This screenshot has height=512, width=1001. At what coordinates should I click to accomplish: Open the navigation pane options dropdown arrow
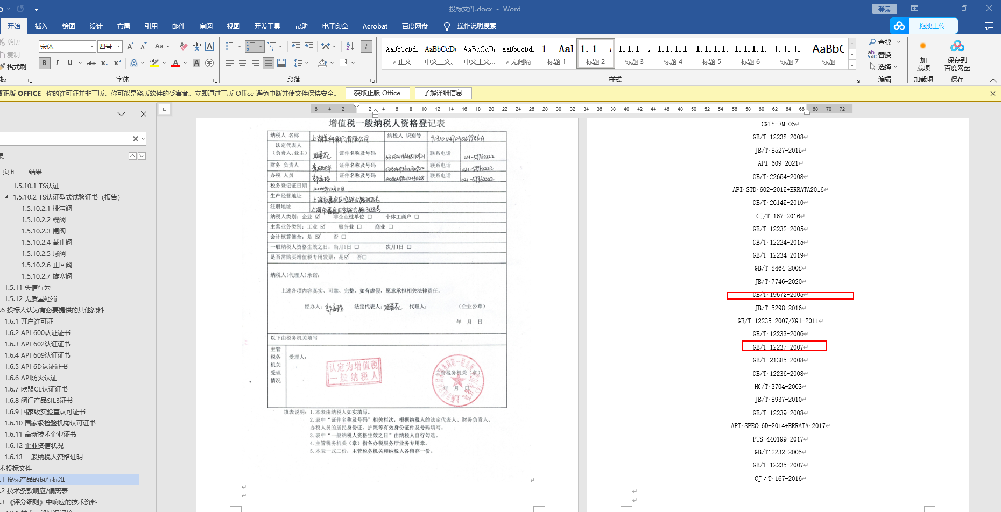pos(121,114)
